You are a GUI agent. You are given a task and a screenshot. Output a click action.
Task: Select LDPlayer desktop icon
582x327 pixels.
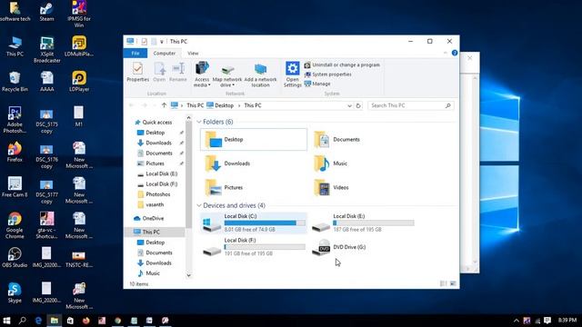pos(79,82)
